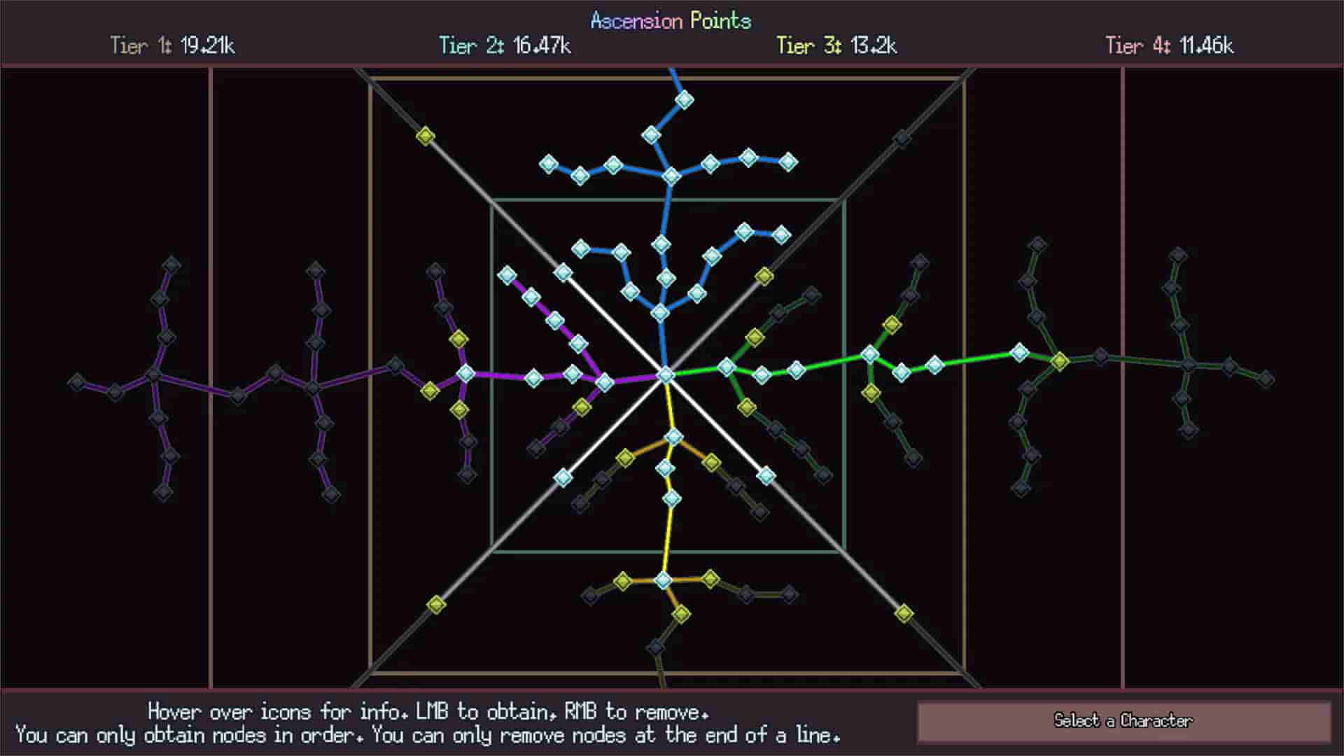Screen dimensions: 1344x756
Task: Obtain yellow node near outer square's top-left corner
Action: click(x=426, y=136)
